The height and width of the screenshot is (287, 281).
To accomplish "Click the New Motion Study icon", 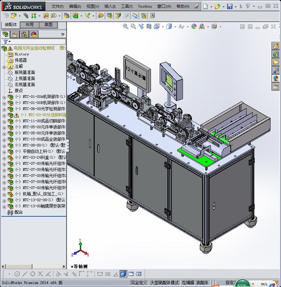I will coord(100,16).
